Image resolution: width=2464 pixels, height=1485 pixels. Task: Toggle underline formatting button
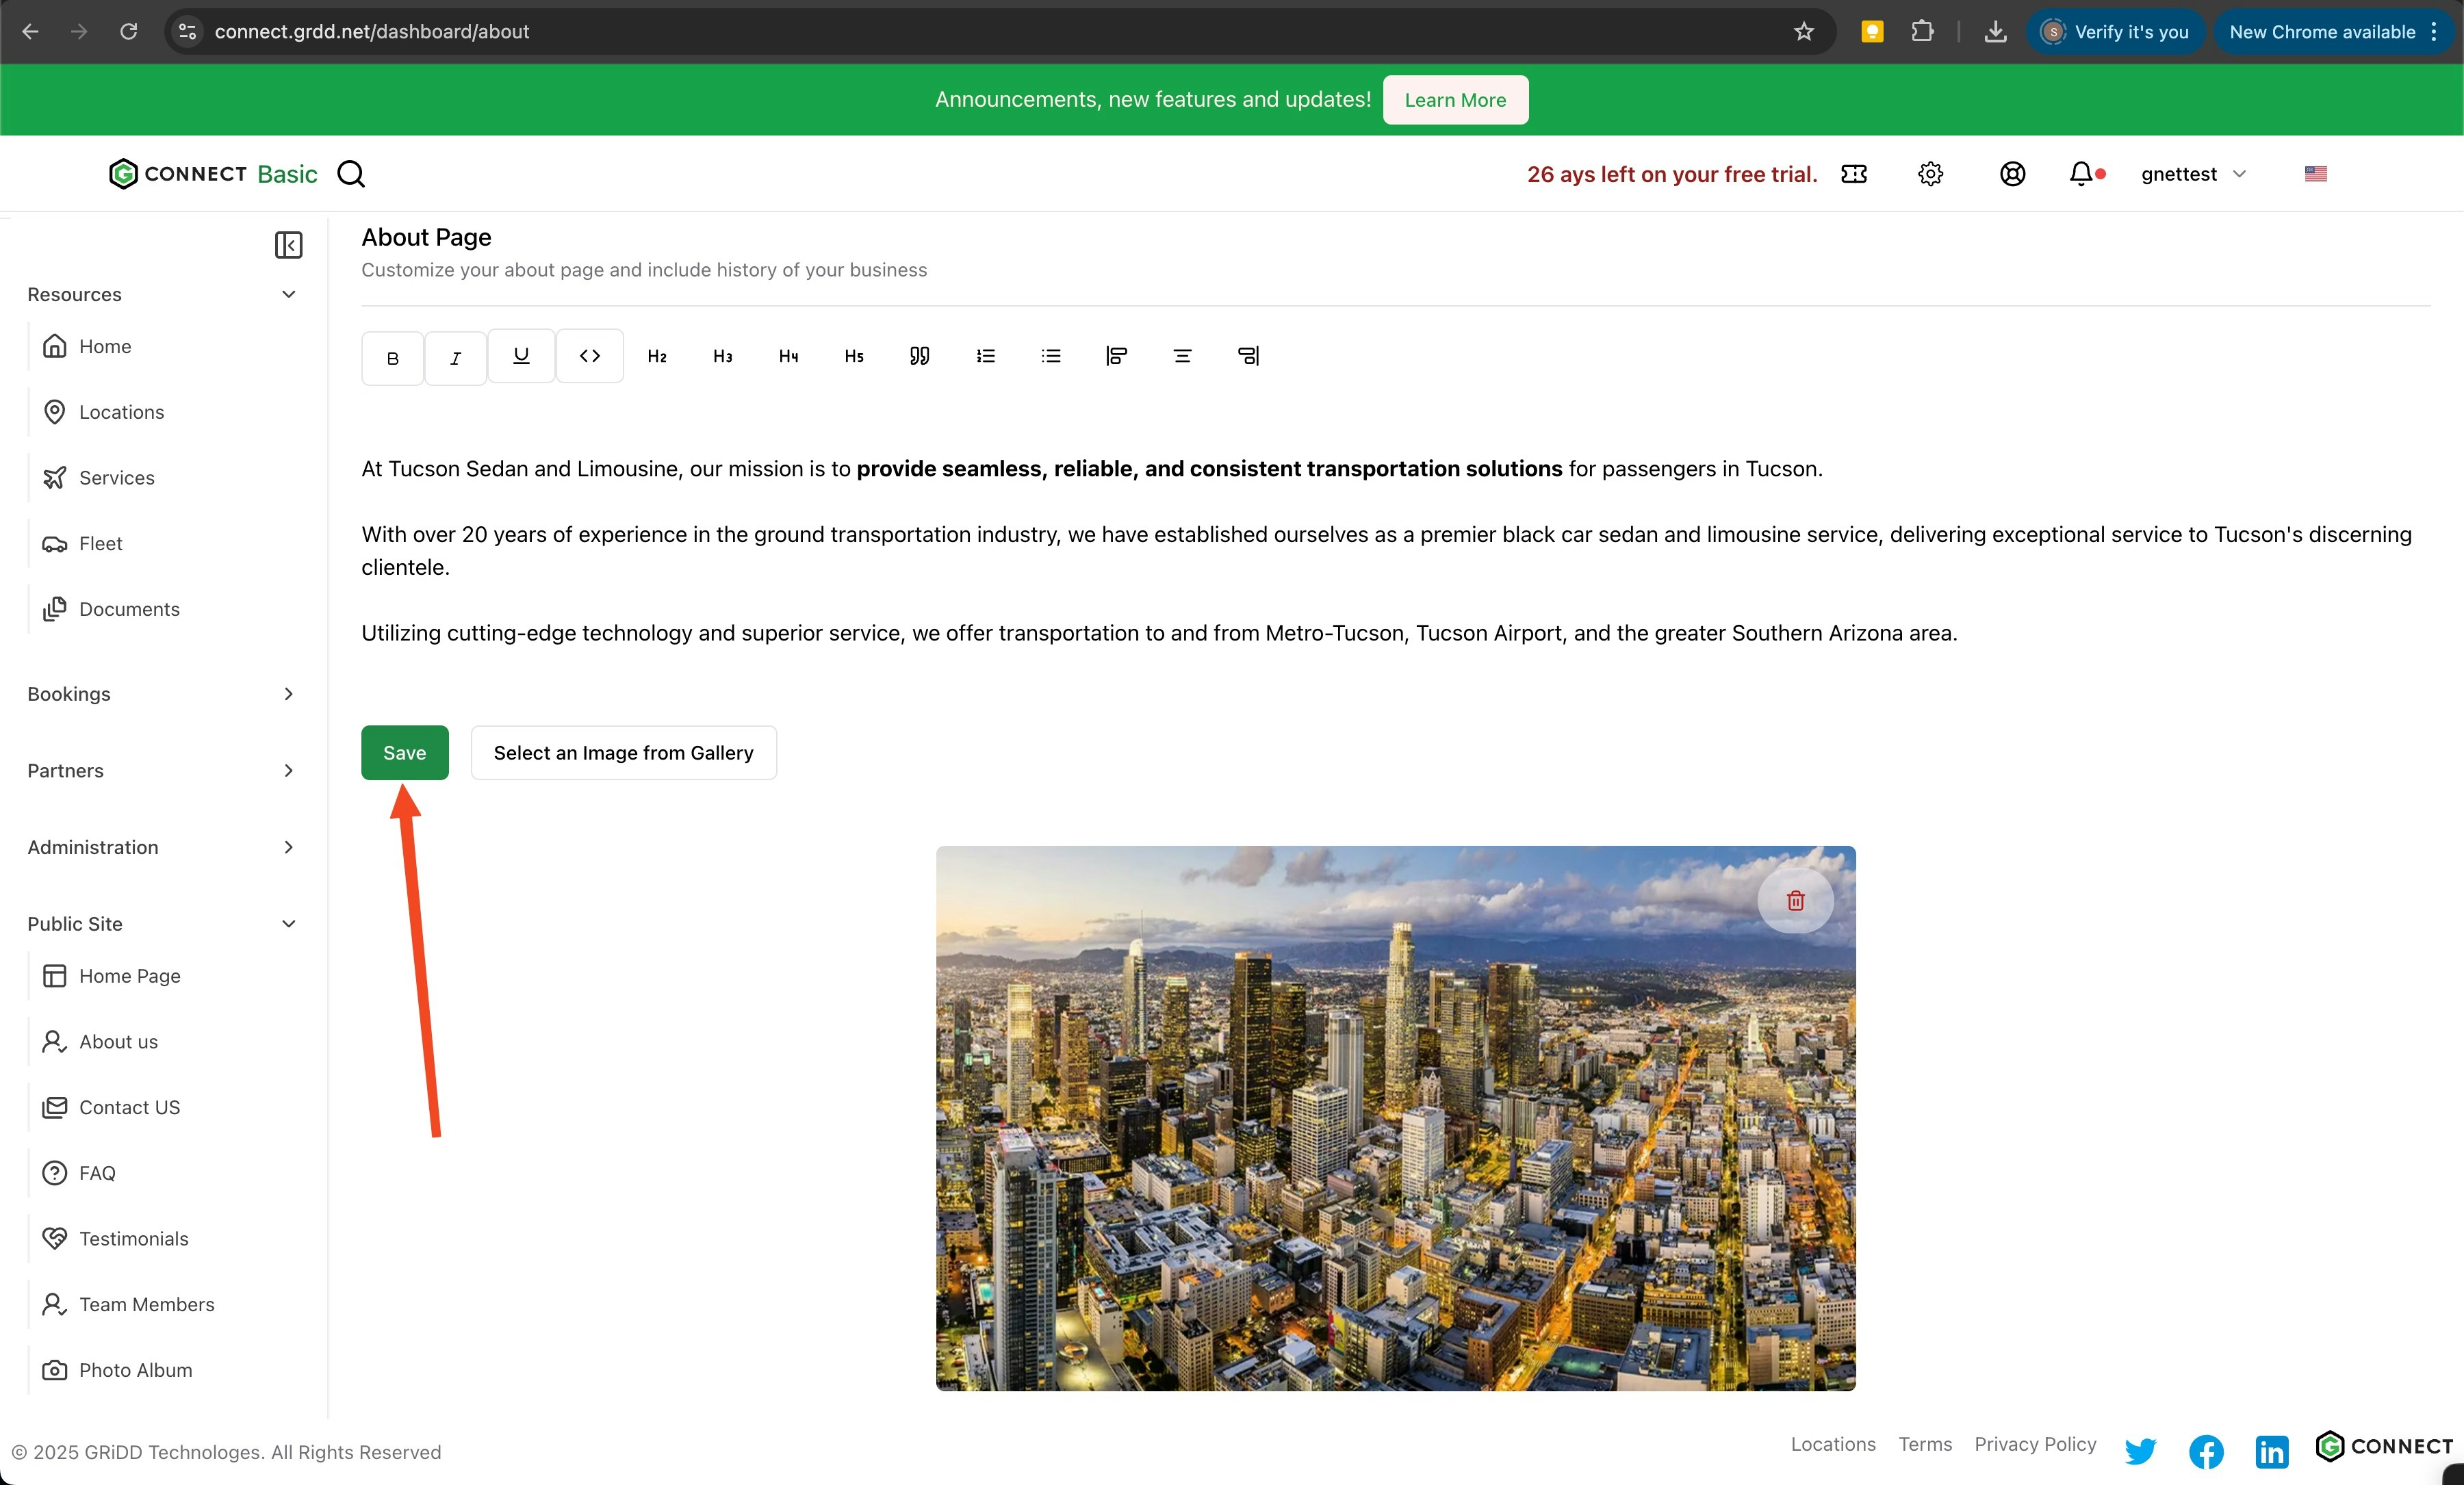tap(521, 355)
